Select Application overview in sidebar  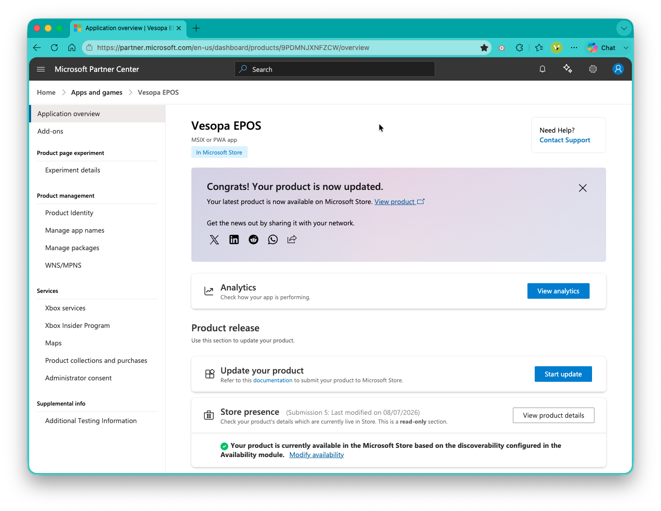click(97, 114)
